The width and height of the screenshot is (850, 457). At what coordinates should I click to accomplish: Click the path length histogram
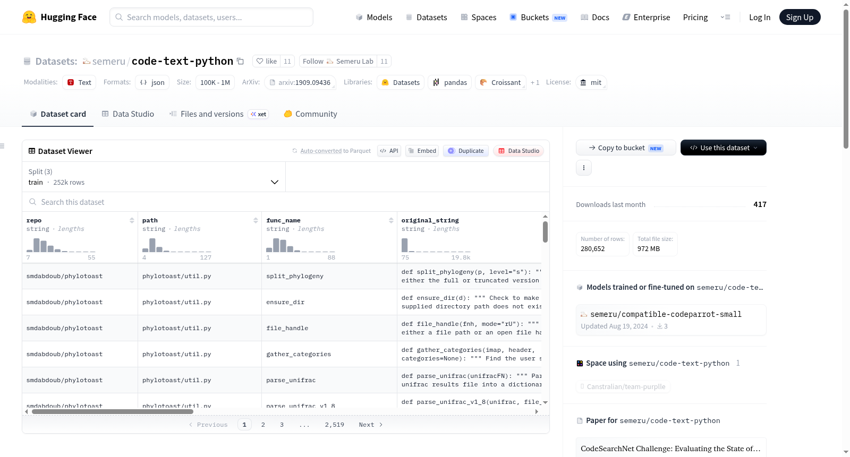pos(176,245)
